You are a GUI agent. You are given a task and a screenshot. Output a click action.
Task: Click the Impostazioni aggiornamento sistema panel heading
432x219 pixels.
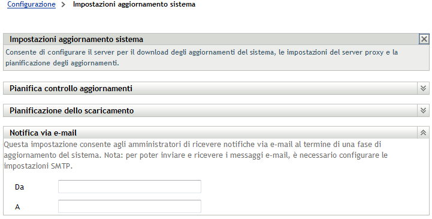76,40
